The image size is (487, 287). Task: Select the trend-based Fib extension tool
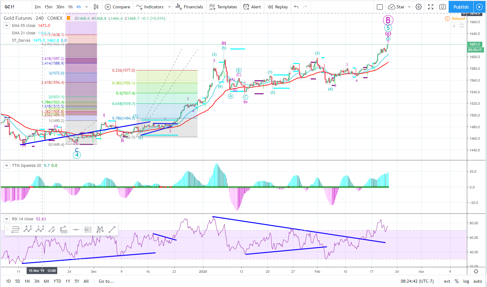[64, 230]
